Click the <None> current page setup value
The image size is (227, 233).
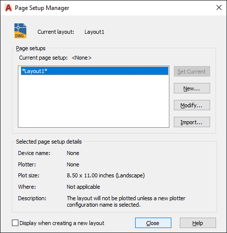click(x=81, y=58)
